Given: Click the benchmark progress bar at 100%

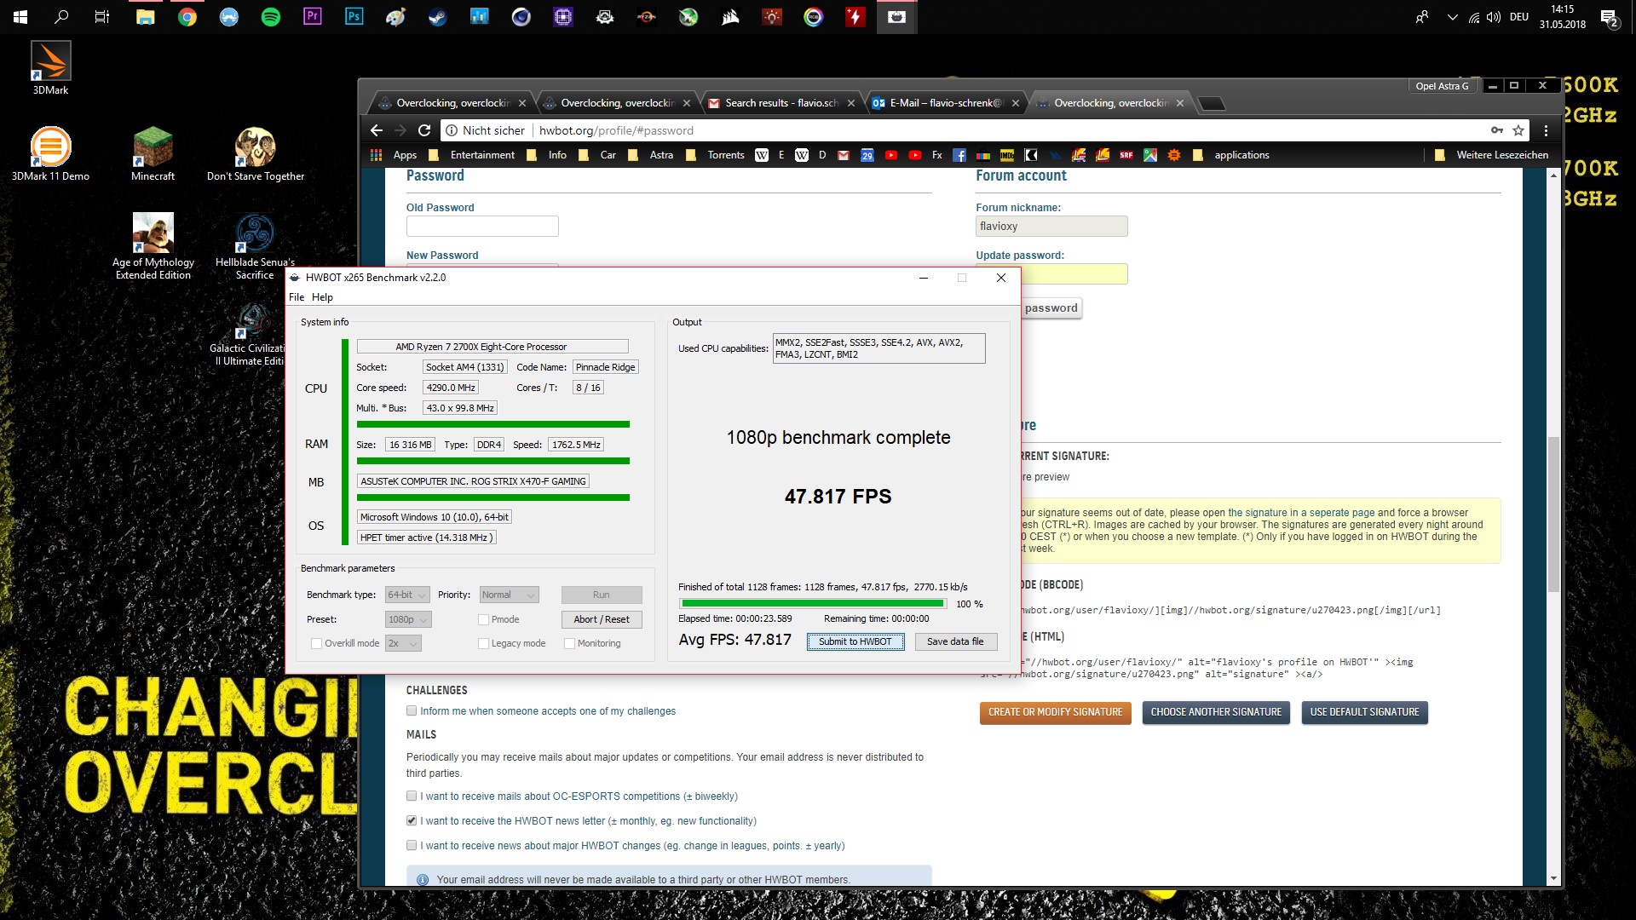Looking at the screenshot, I should (812, 603).
